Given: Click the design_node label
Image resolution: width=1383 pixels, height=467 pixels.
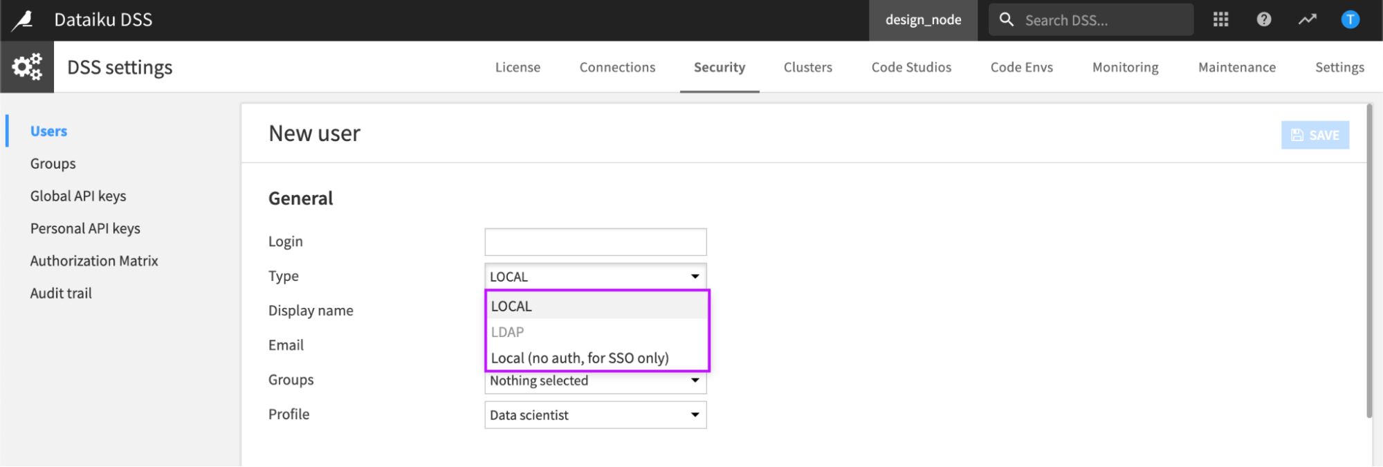Looking at the screenshot, I should [x=924, y=20].
